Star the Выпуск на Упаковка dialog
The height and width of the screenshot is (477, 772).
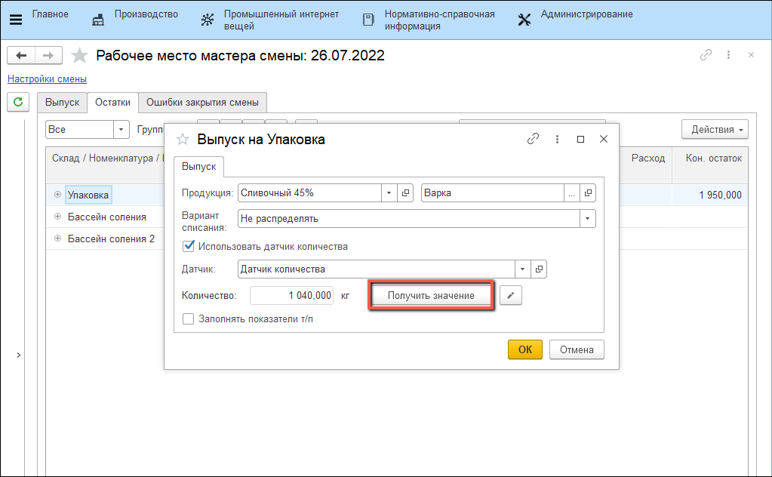tap(182, 140)
